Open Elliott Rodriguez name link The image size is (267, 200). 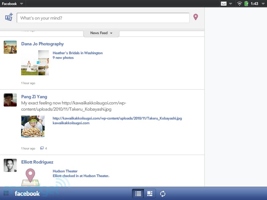coord(37,162)
